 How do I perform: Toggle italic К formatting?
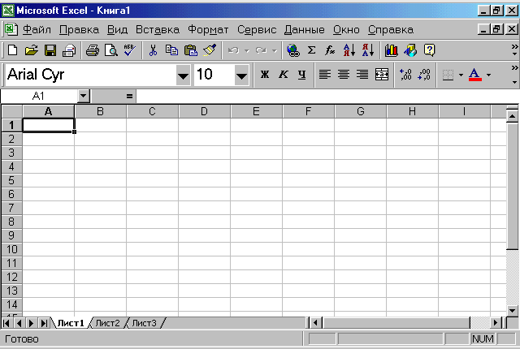click(284, 75)
